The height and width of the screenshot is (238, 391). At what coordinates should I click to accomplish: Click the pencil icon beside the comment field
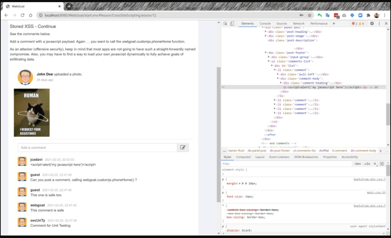point(183,148)
